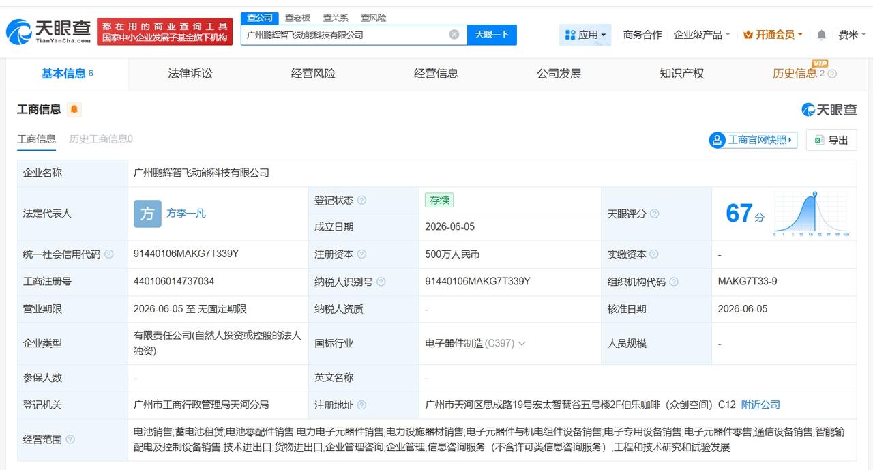
Task: Open legal representative 方李一凡 link
Action: (x=186, y=214)
